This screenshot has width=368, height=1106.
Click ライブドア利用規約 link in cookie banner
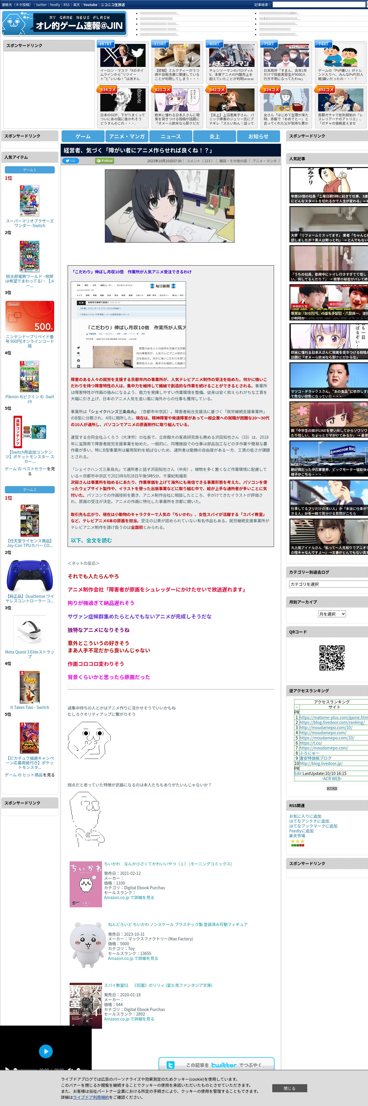(x=91, y=1097)
